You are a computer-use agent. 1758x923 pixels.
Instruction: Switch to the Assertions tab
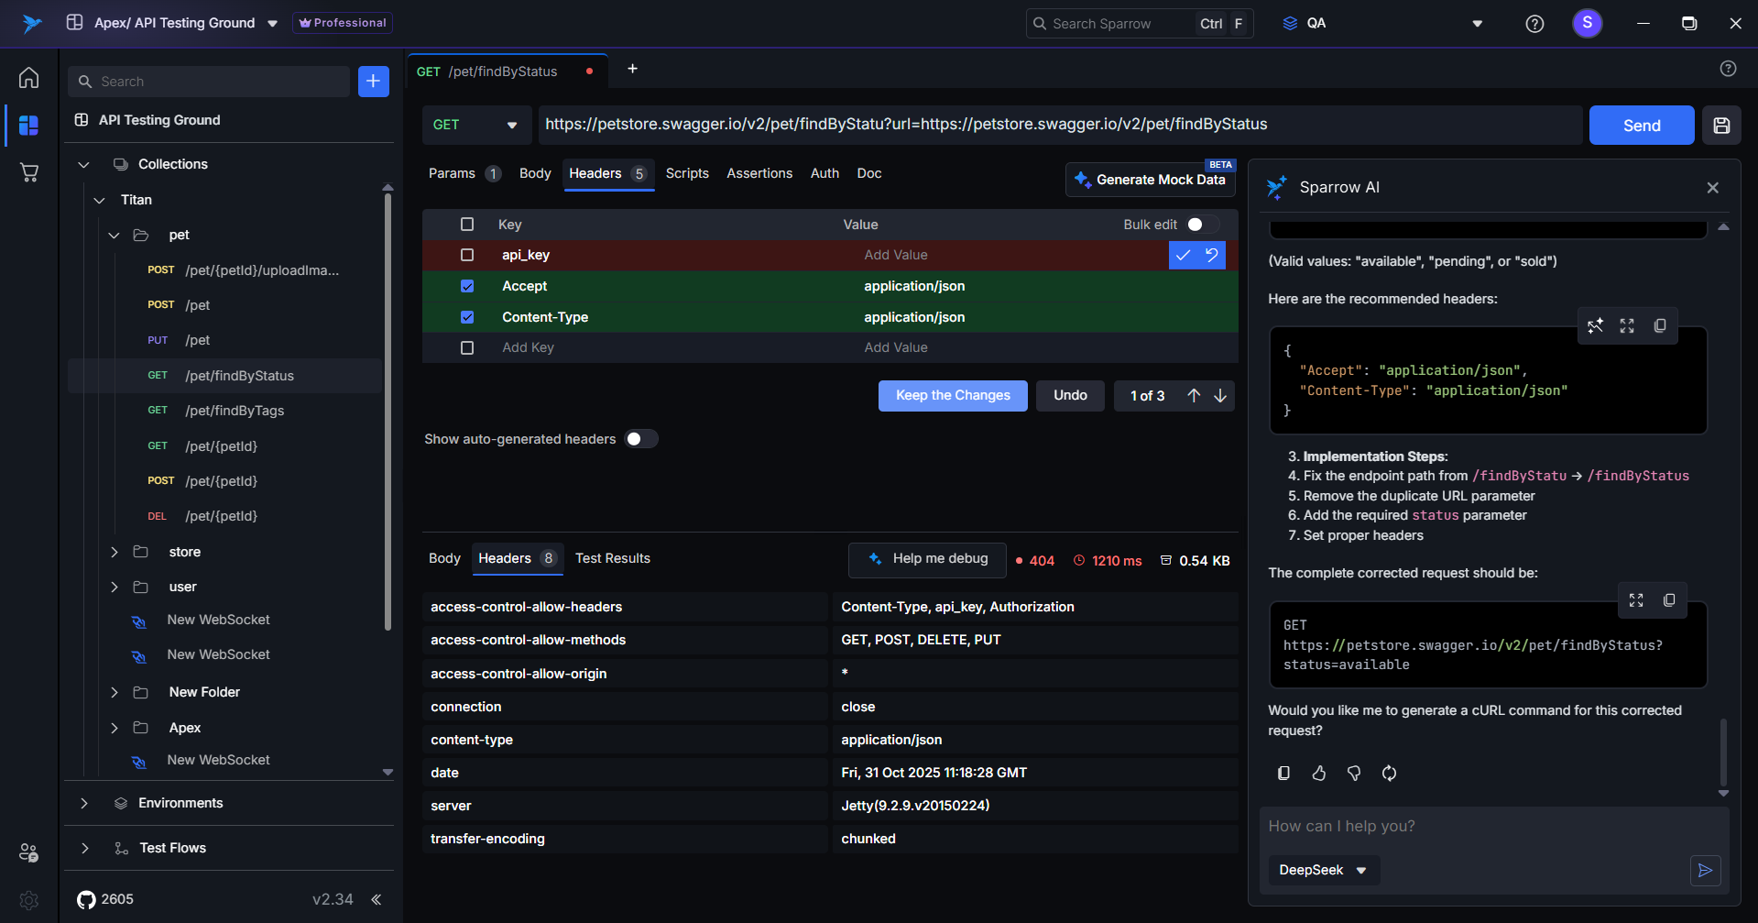[759, 173]
